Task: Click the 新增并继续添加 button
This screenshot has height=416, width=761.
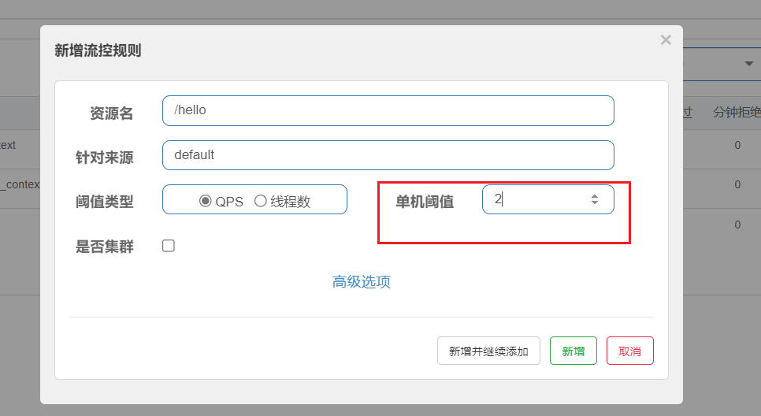Action: [x=488, y=351]
